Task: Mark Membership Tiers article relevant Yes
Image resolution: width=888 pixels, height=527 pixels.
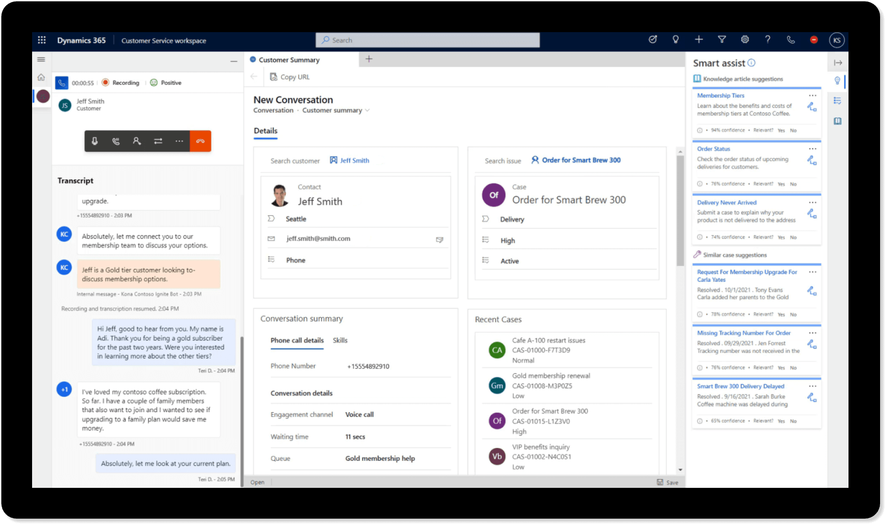Action: coord(781,131)
